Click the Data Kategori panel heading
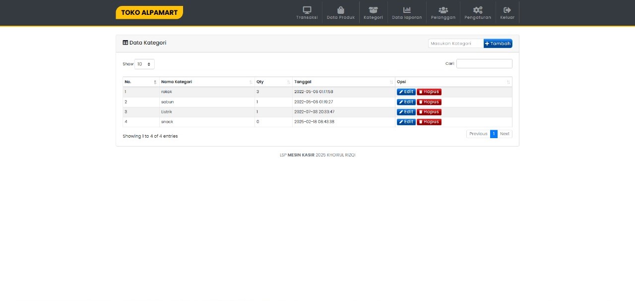The image size is (635, 301). pyautogui.click(x=144, y=43)
